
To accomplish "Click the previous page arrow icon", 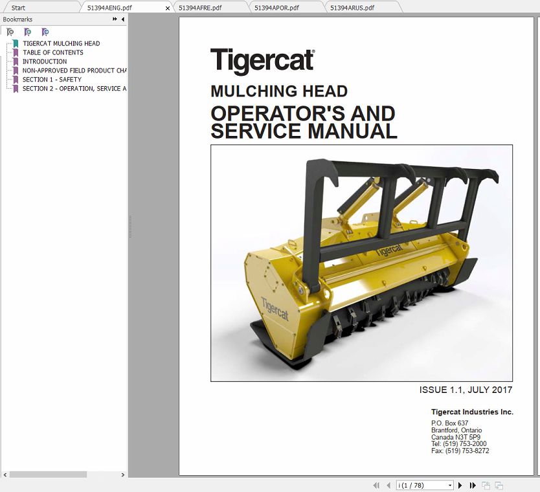I will click(x=387, y=485).
